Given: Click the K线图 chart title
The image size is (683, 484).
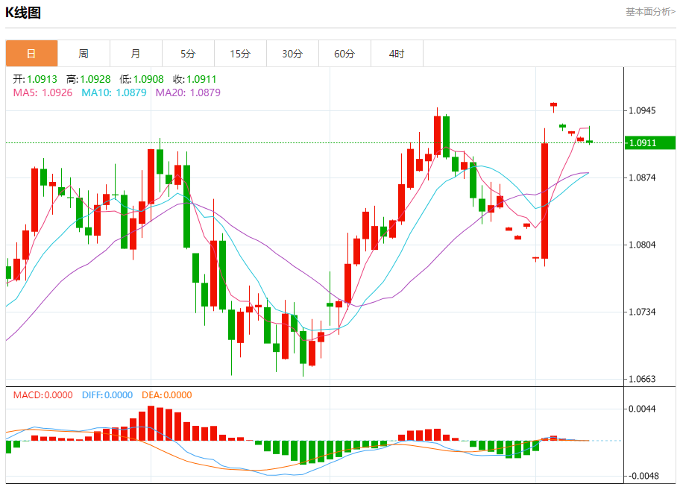Looking at the screenshot, I should [x=23, y=13].
